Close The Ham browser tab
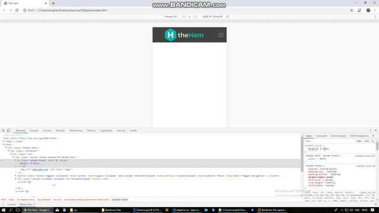Screen dimensions: 379x213 [46, 3]
